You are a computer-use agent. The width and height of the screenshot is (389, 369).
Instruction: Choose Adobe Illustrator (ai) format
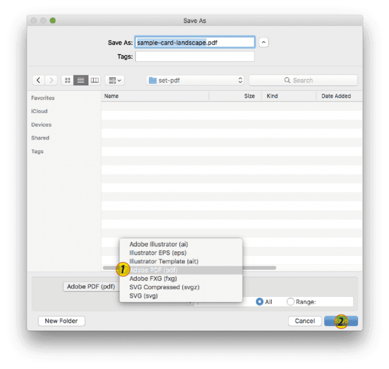(159, 244)
